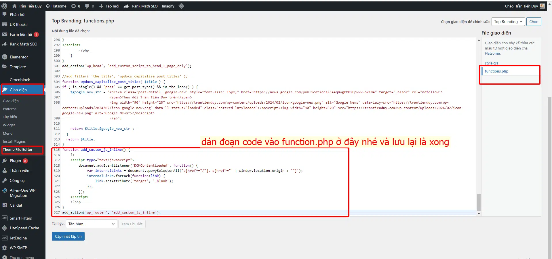This screenshot has width=552, height=259.
Task: Open Giao diện submenu item
Action: point(11,101)
